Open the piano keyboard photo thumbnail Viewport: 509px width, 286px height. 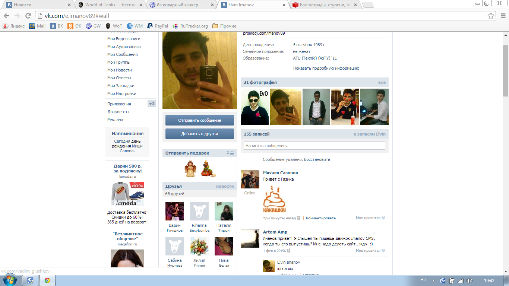[374, 107]
